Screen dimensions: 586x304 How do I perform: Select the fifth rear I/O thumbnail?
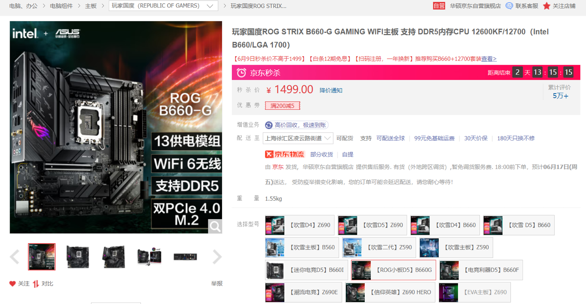pos(185,257)
